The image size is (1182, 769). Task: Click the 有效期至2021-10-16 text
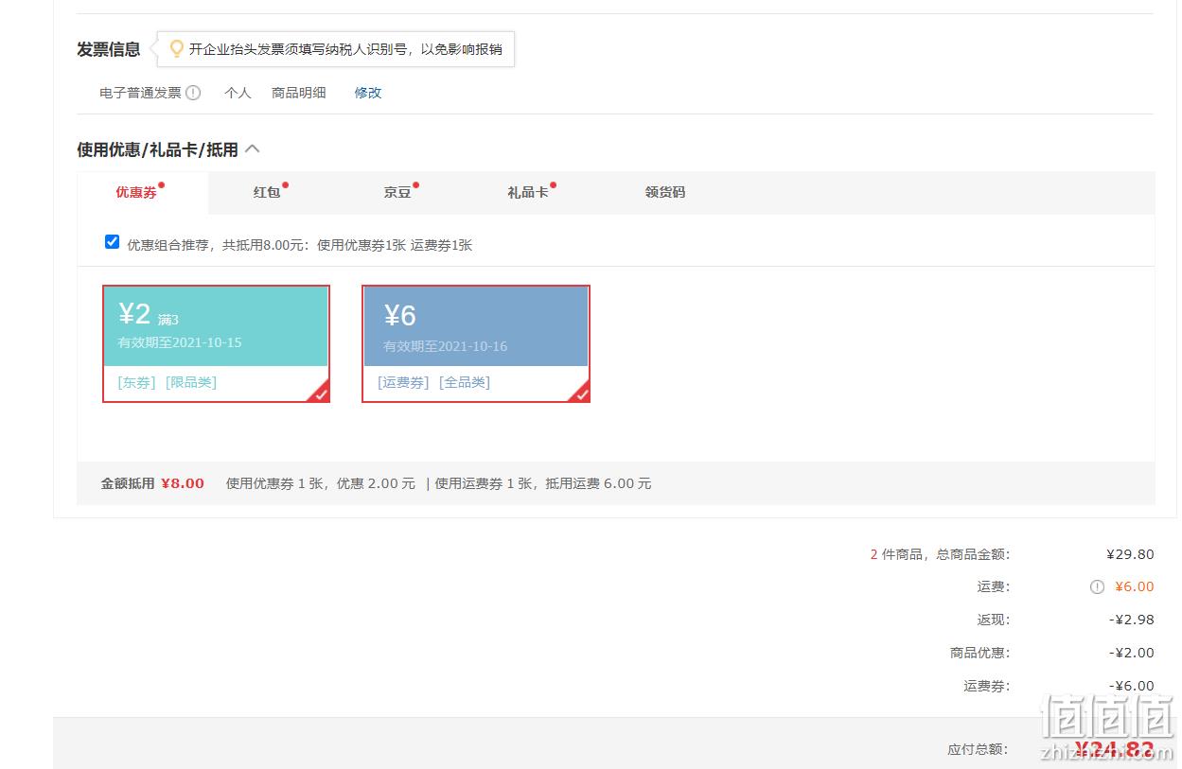445,346
